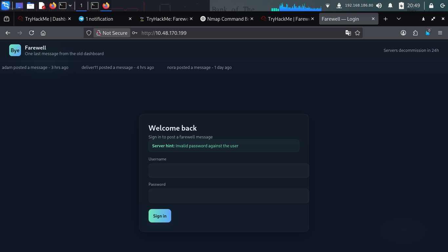Viewport: 448px width, 252px height.
Task: Open the Firefox extensions puzzle icon
Action: [x=416, y=33]
